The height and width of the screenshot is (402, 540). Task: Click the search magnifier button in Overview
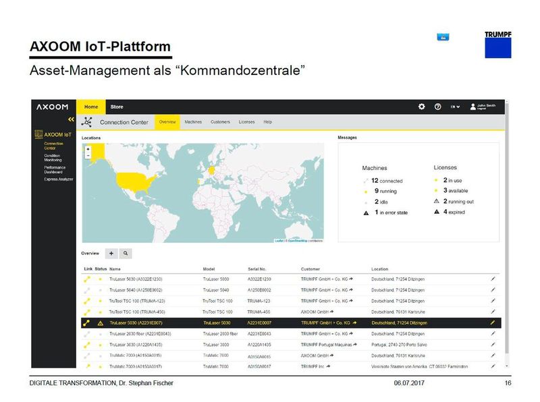[x=126, y=254]
